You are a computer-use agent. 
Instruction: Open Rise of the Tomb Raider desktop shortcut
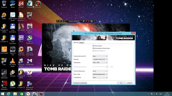[x=30, y=51]
